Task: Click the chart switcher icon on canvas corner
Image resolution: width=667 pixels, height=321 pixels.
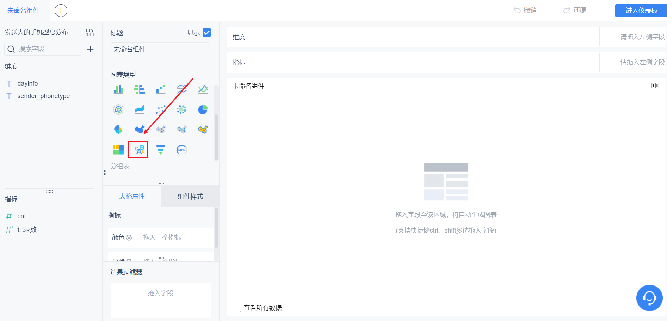Action: point(655,85)
